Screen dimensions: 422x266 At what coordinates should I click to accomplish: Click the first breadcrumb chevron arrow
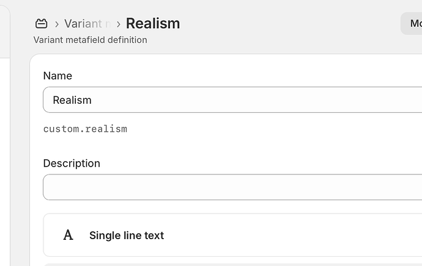[57, 24]
